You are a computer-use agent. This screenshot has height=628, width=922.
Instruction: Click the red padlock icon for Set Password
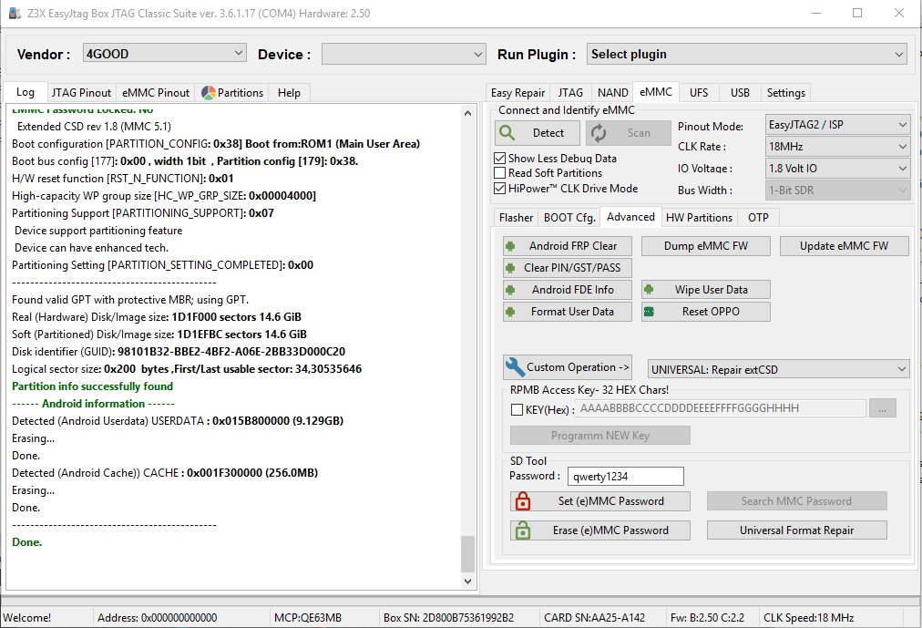point(523,501)
